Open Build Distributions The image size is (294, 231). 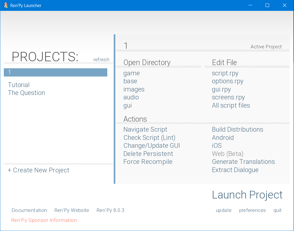[237, 130]
